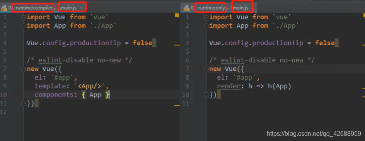Close the runtimecompiler main.js tab
This screenshot has width=365, height=141.
pyautogui.click(x=81, y=8)
